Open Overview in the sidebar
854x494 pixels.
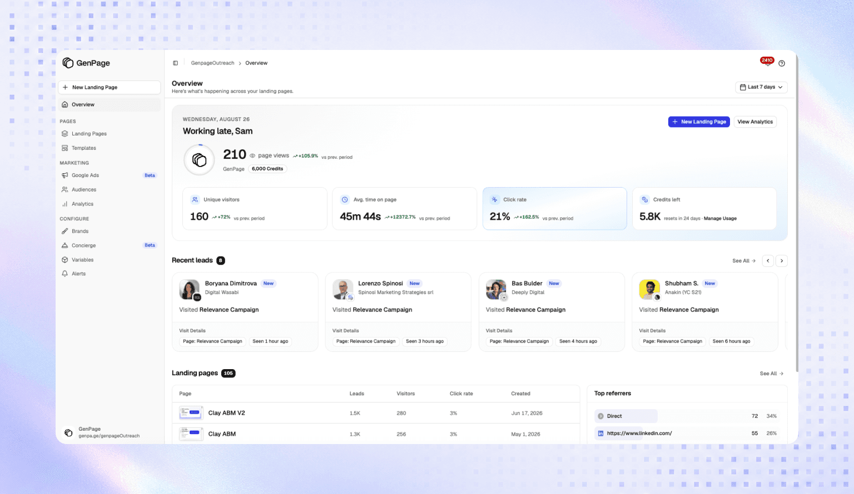[109, 104]
